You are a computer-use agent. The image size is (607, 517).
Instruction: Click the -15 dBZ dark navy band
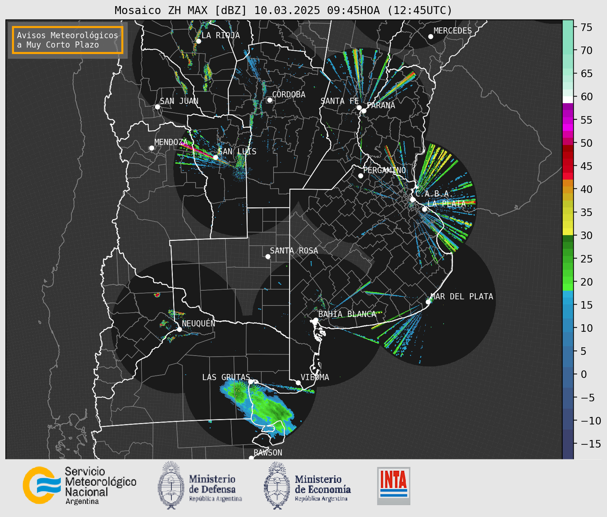tap(567, 444)
